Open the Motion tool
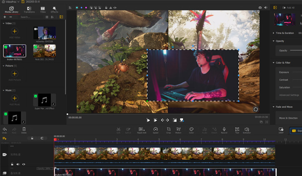The image size is (302, 176). coord(179,129)
